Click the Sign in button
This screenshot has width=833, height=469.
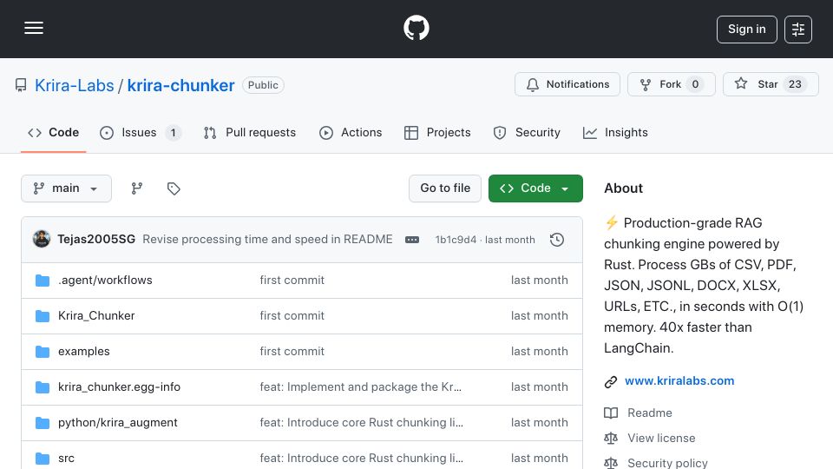746,30
